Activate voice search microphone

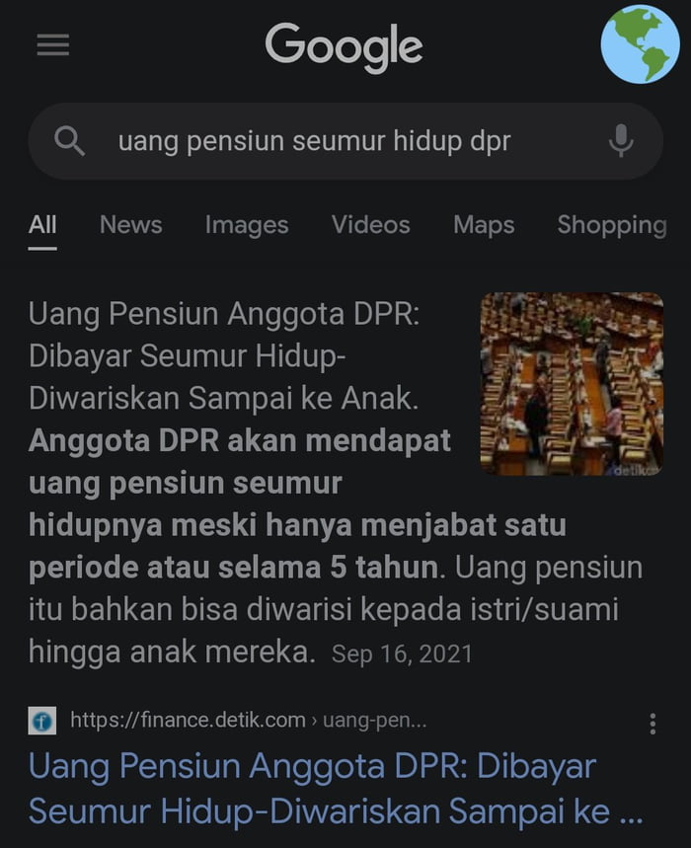pyautogui.click(x=621, y=141)
